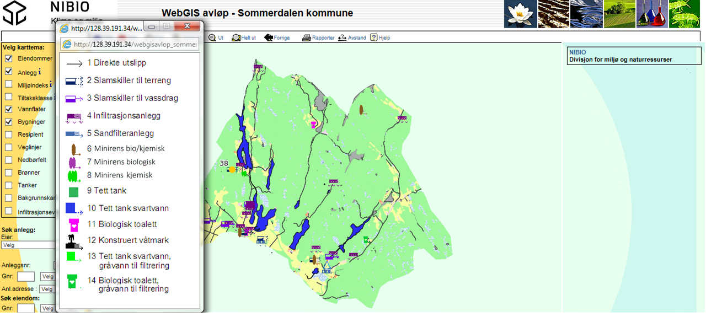
Task: Enable the Resipient layer checkbox
Action: [x=8, y=135]
